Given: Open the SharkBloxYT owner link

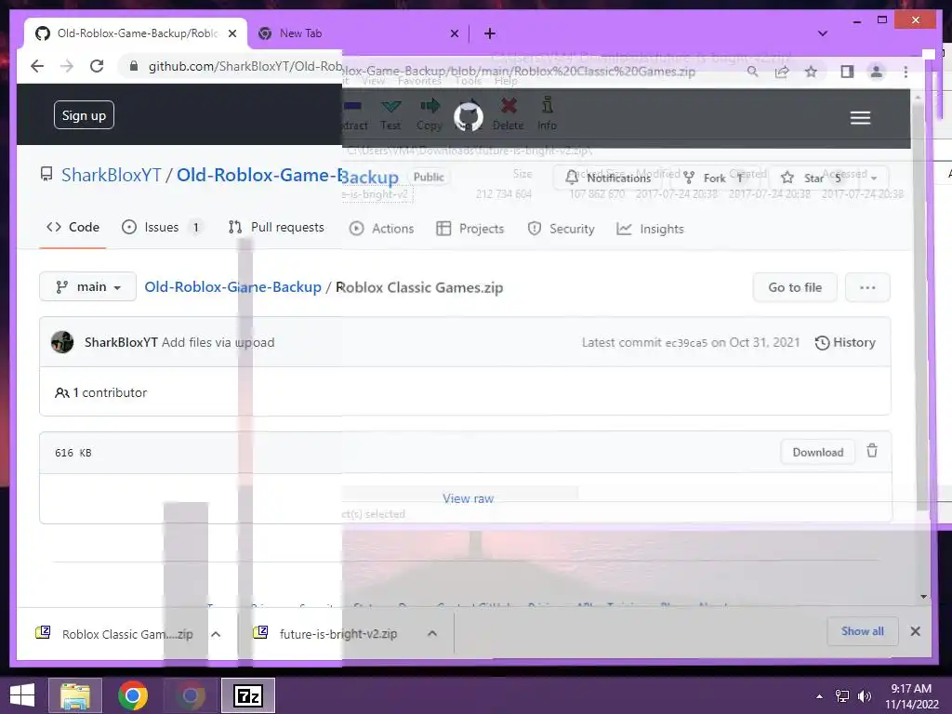Looking at the screenshot, I should (x=112, y=175).
